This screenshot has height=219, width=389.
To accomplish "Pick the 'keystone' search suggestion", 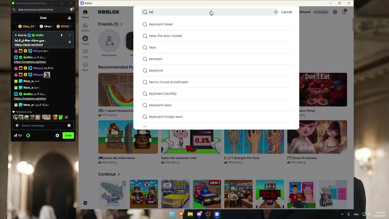I will 216,71.
